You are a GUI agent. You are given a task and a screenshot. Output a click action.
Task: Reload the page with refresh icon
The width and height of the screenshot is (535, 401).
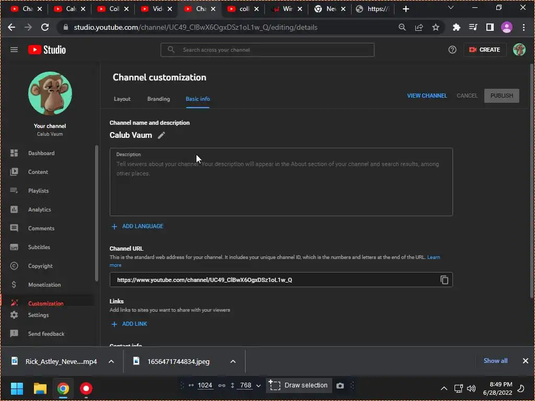pos(45,27)
